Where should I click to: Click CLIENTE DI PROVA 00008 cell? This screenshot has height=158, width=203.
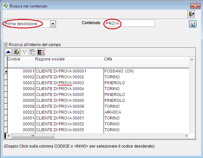click(x=69, y=106)
